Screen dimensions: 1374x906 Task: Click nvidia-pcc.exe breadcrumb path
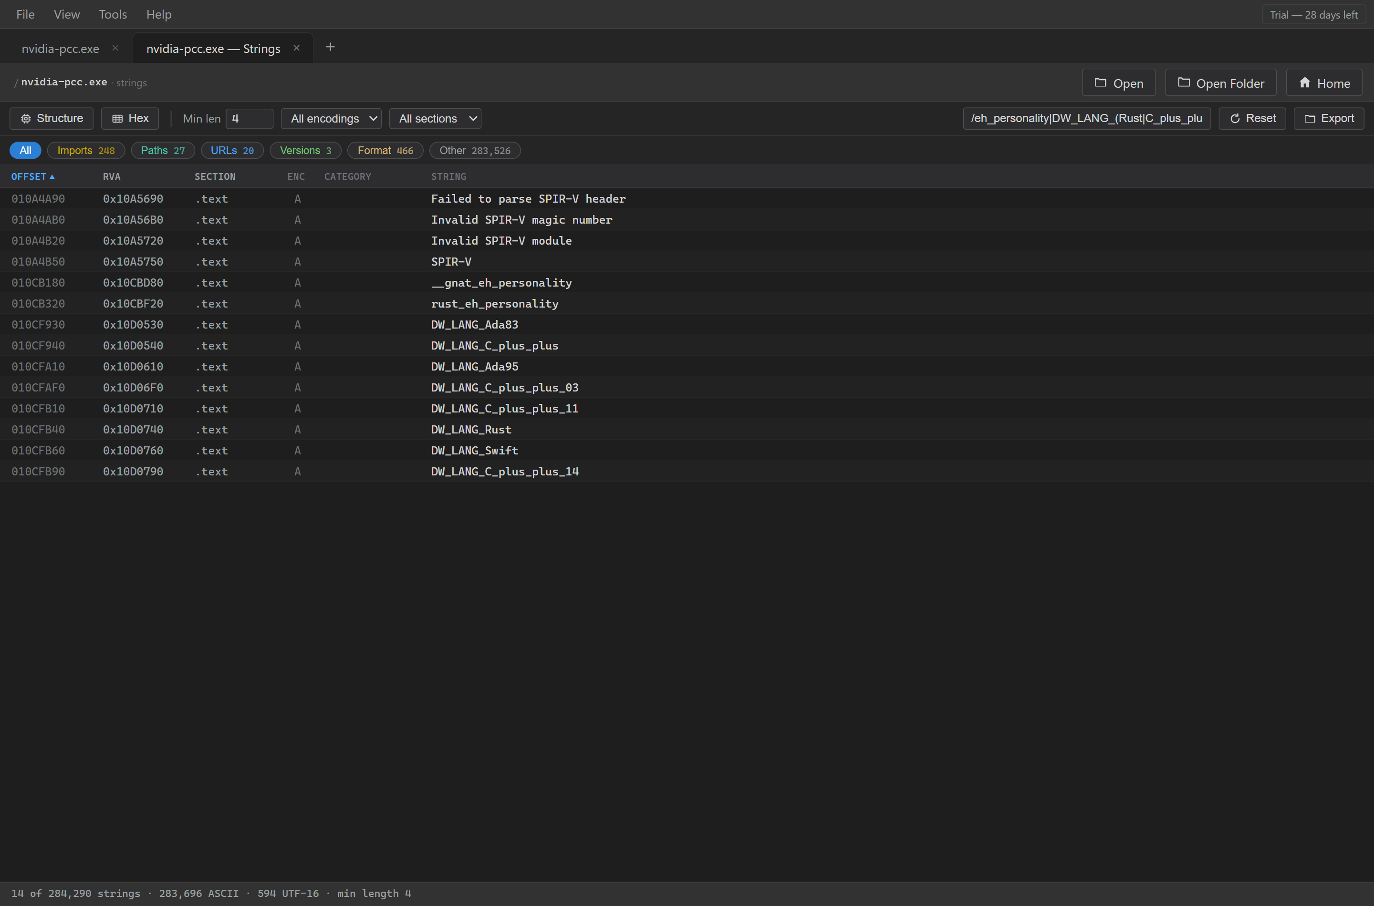tap(64, 82)
